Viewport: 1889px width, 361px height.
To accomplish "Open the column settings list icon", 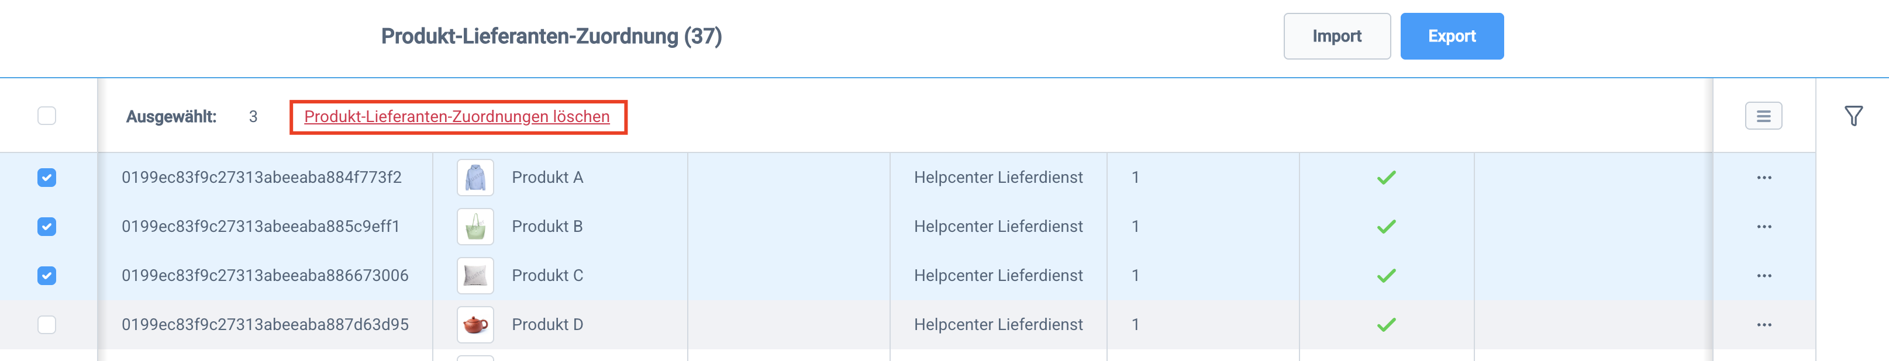I will 1763,116.
